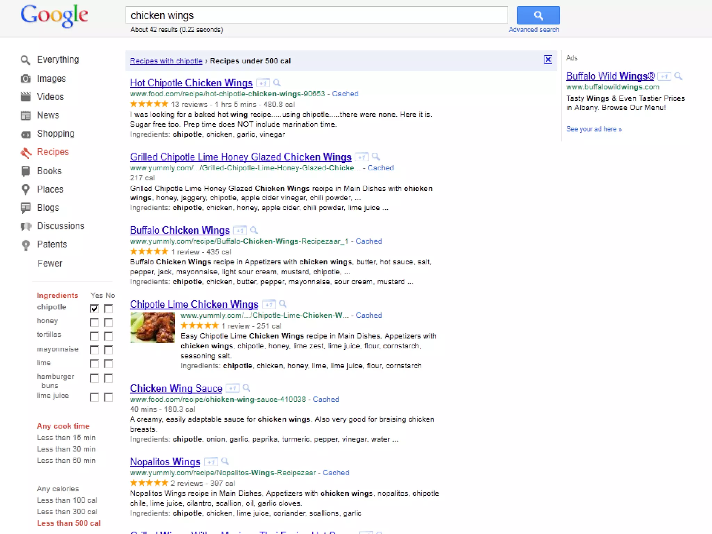Image resolution: width=712 pixels, height=534 pixels.
Task: Click the Chipotle Lime Chicken Wings thumbnail
Action: click(x=153, y=327)
